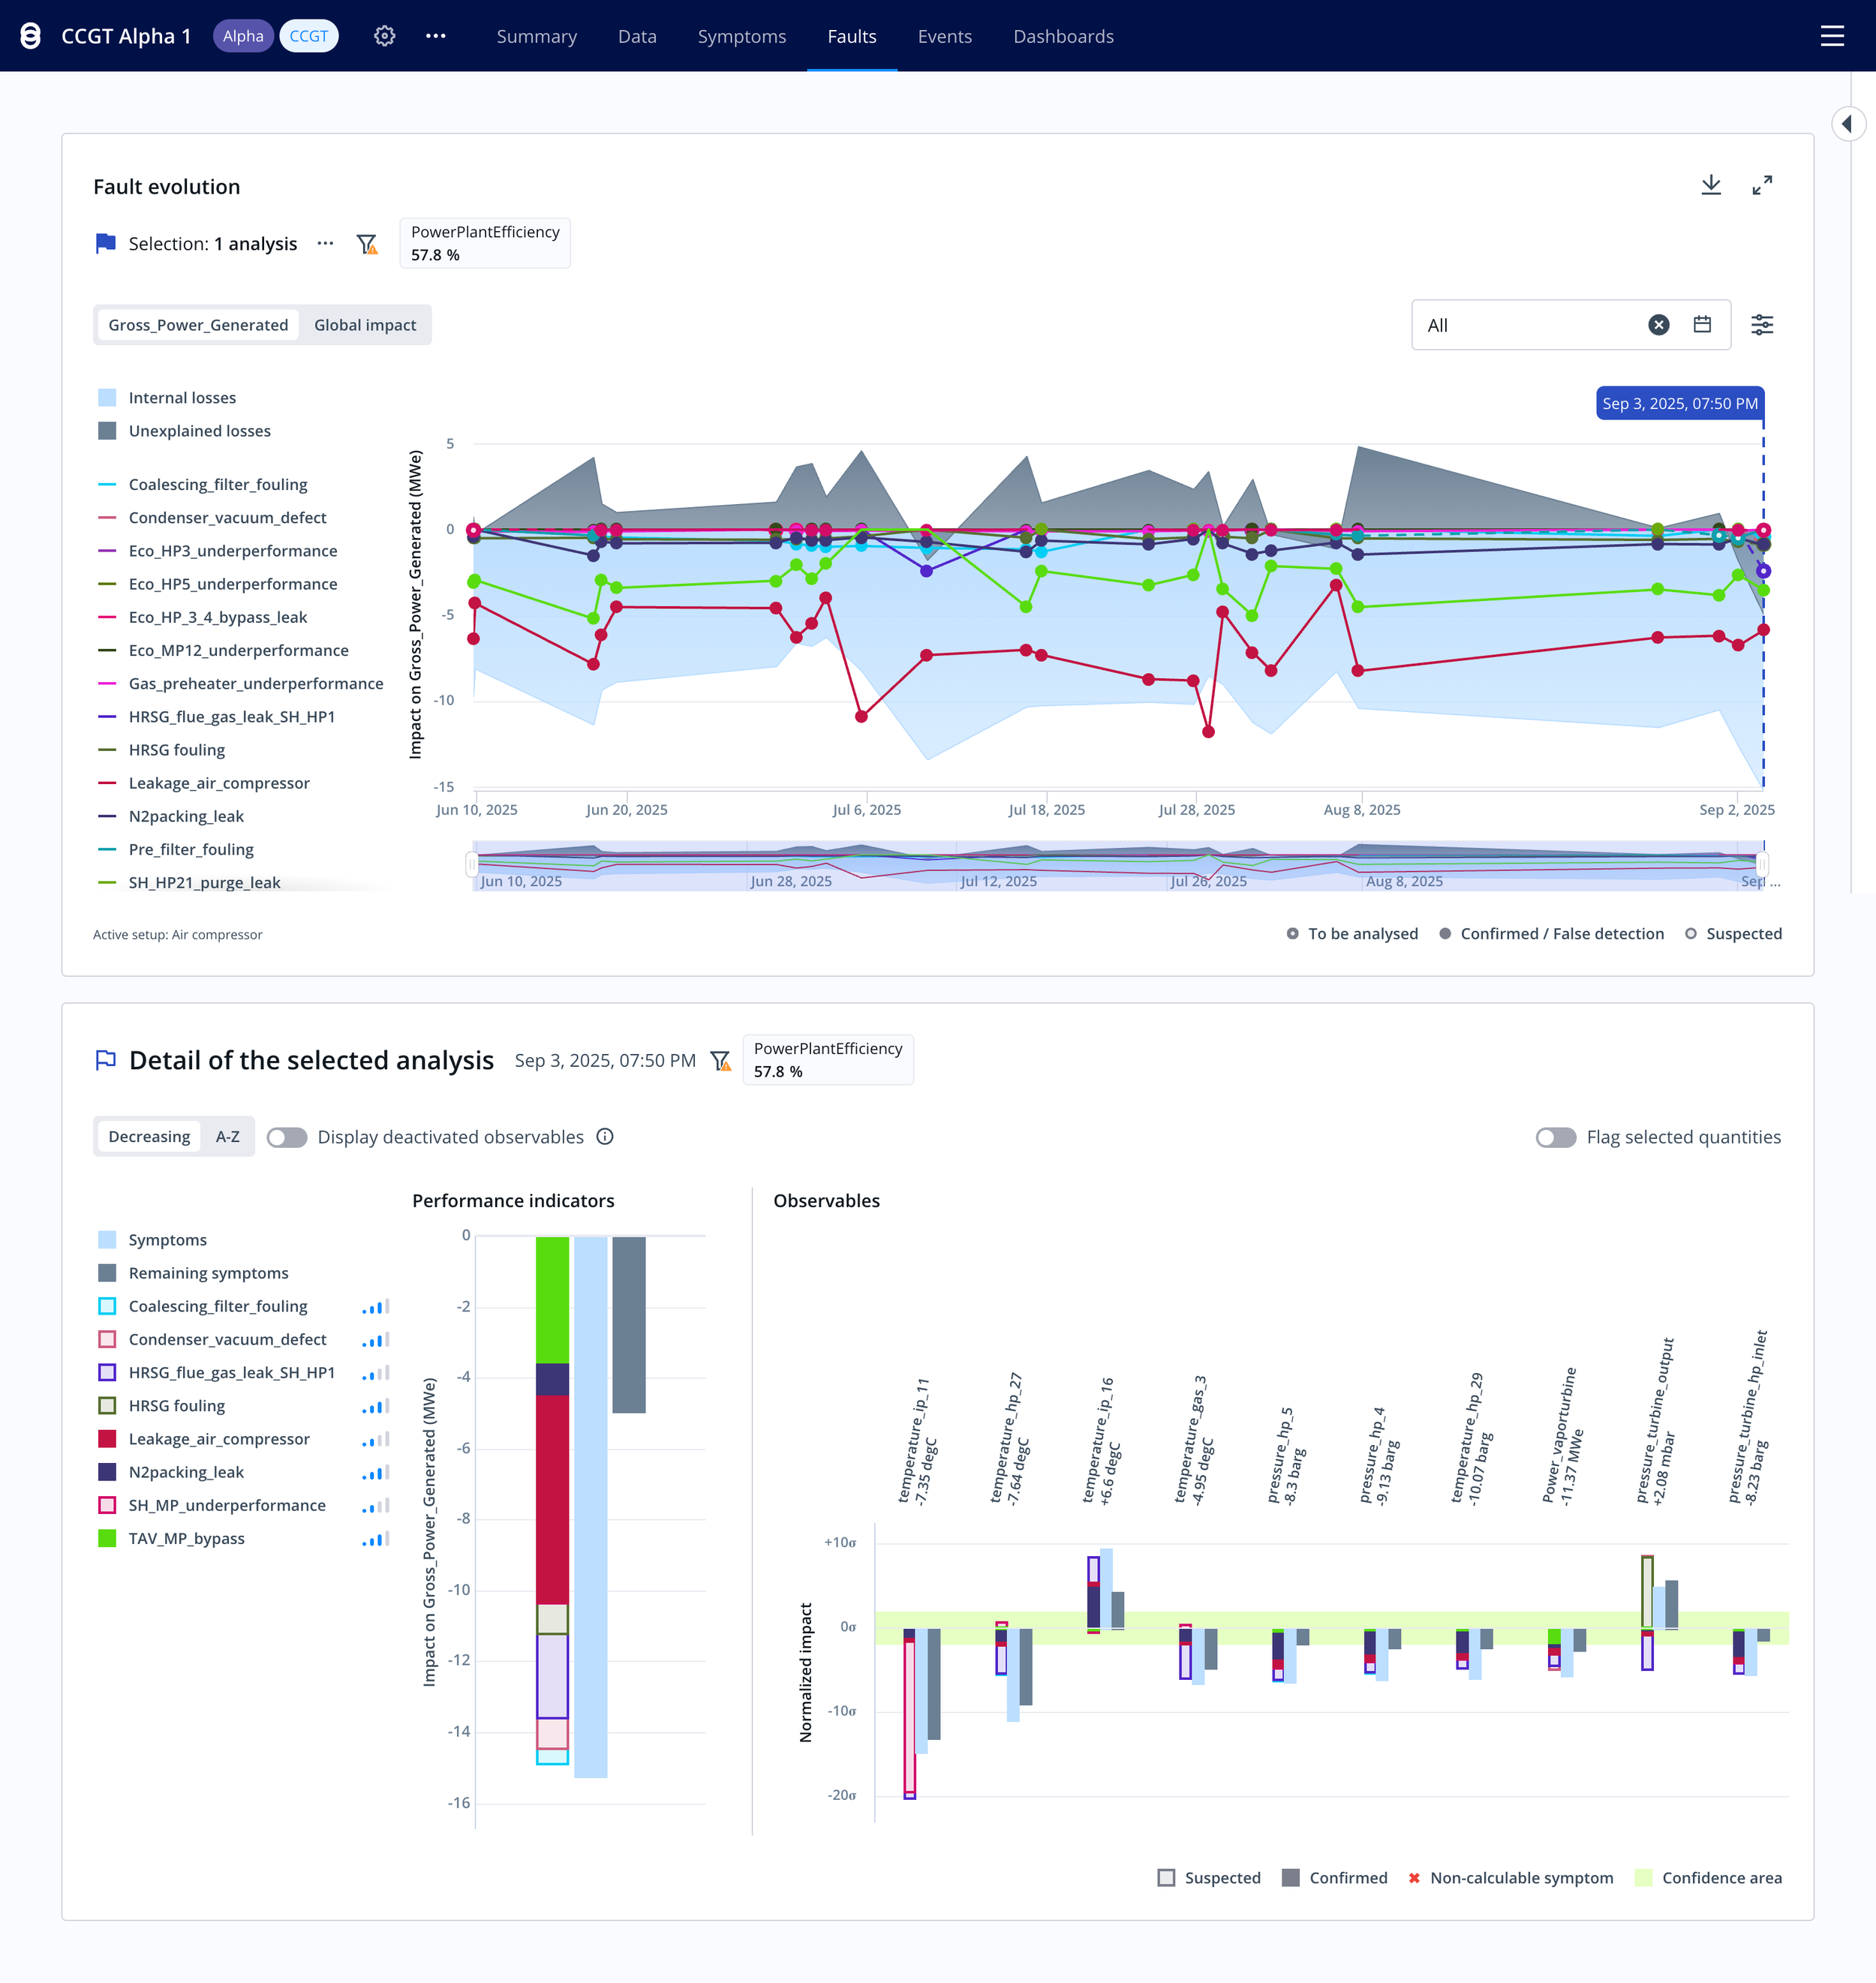Clear the All date range filter
1876x1983 pixels.
point(1658,325)
